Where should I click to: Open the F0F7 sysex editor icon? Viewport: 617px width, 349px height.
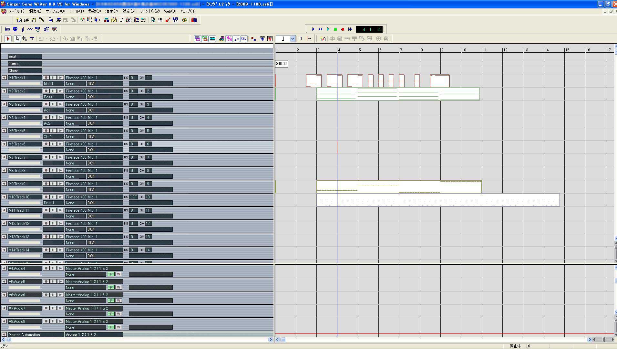coord(144,20)
